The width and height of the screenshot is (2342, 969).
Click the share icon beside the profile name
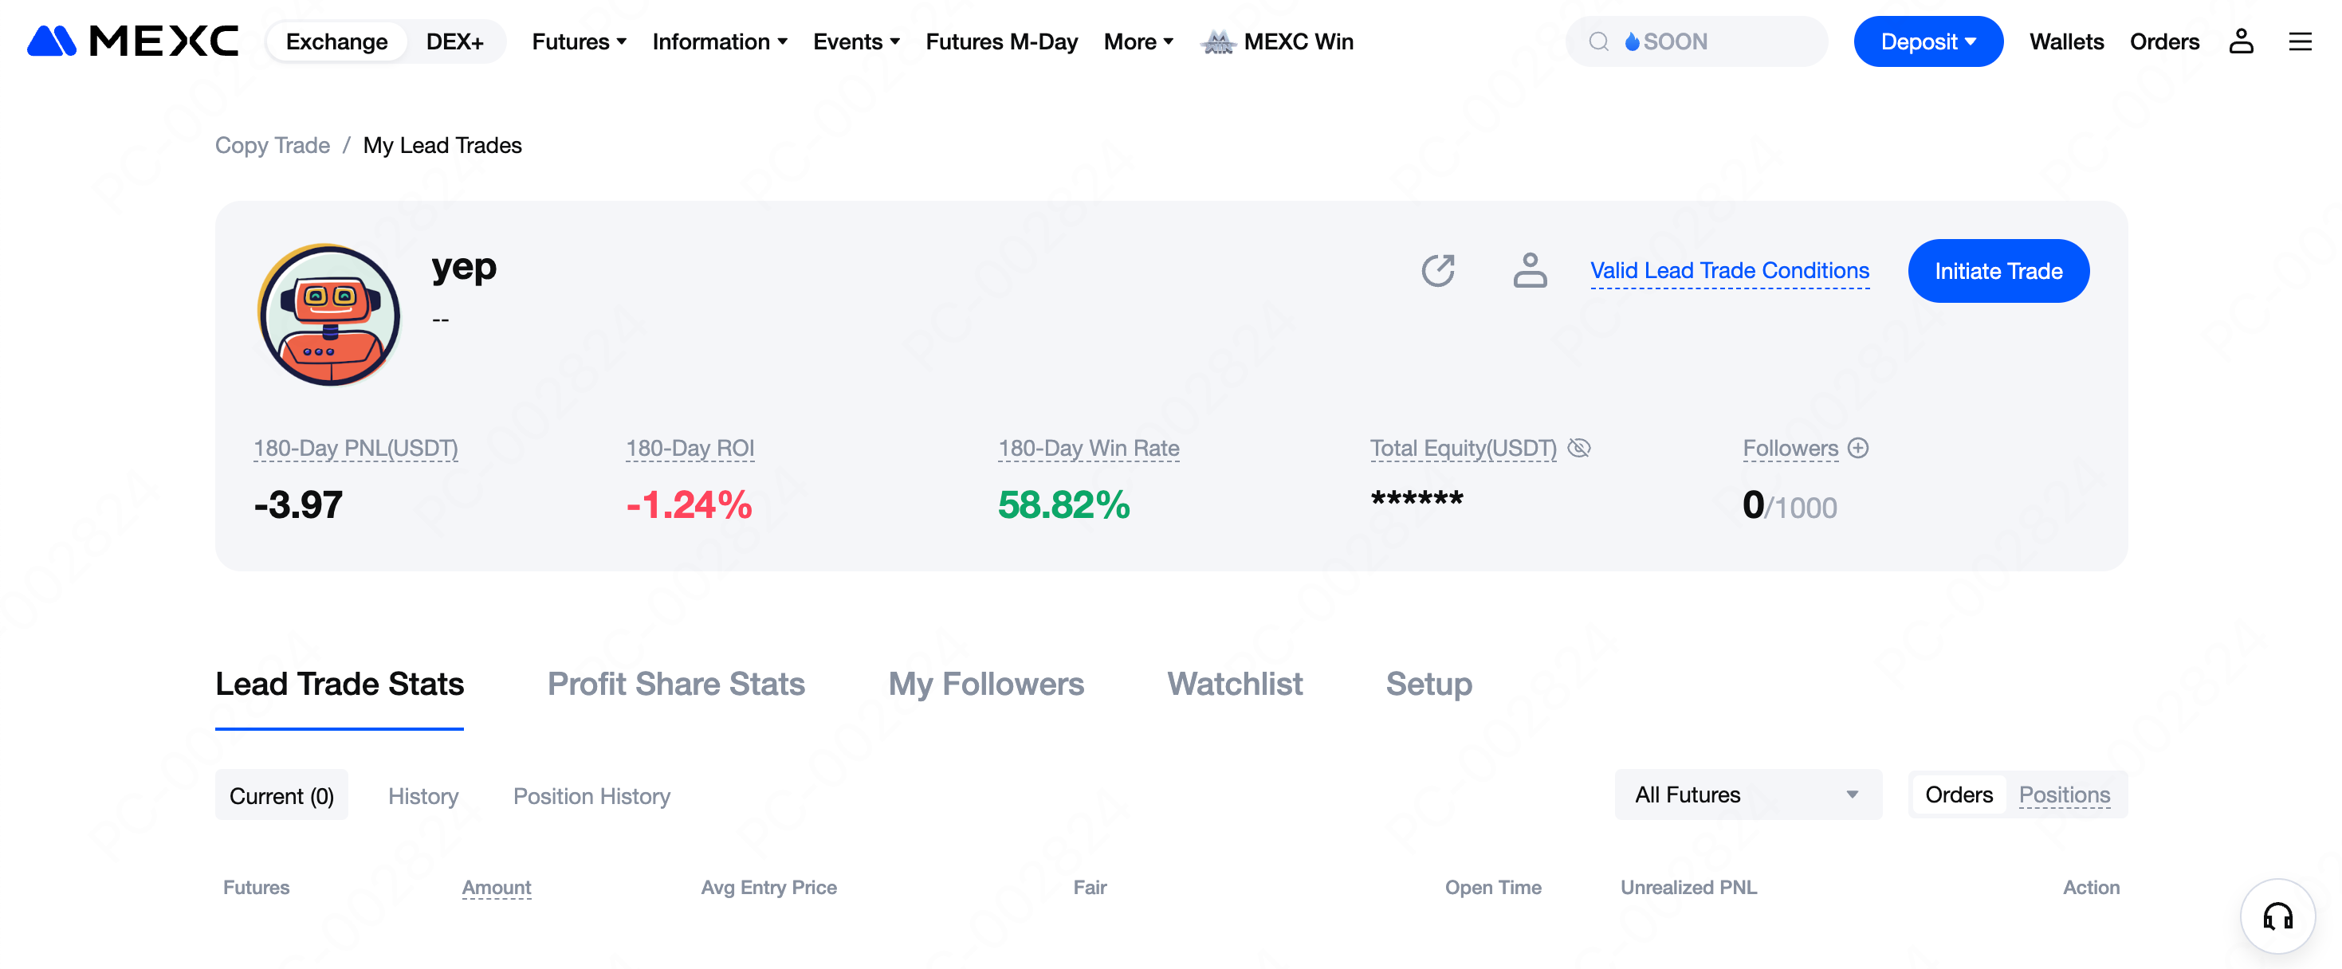(x=1437, y=271)
